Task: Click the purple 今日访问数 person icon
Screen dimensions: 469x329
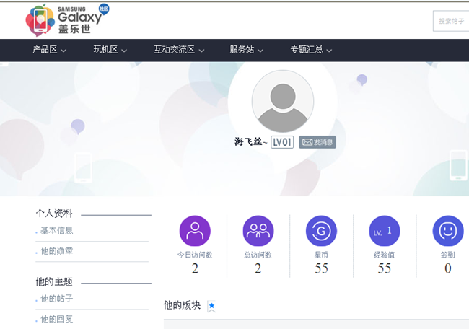Action: coord(195,231)
